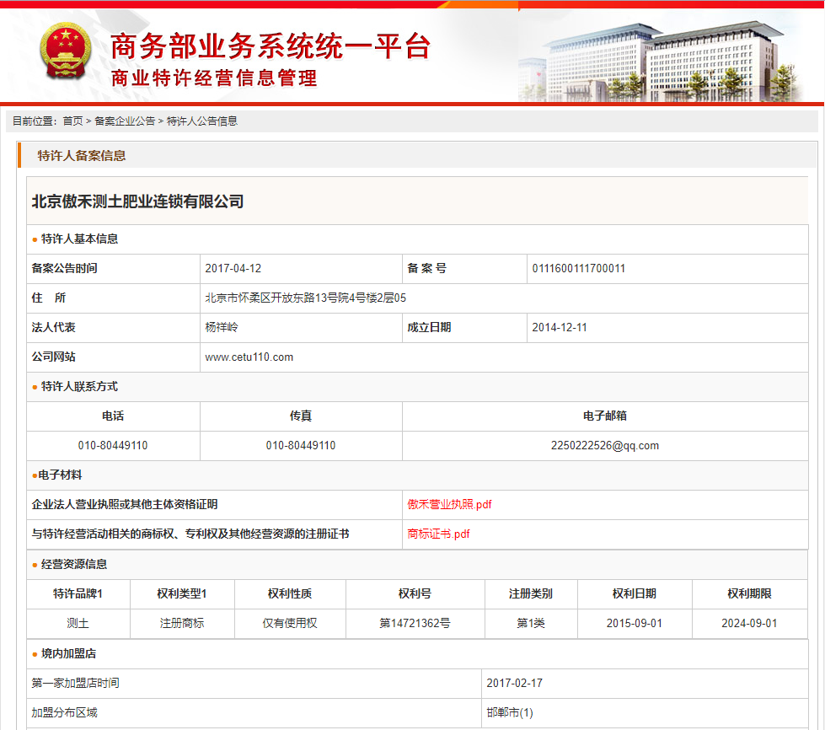Open the 首页 breadcrumb link

point(72,121)
